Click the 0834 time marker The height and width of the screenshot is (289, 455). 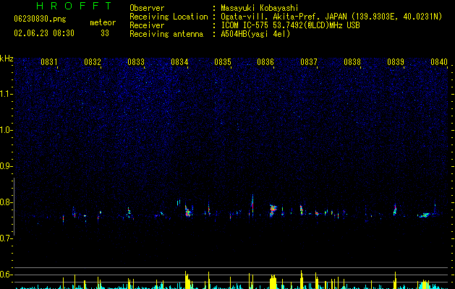[179, 62]
